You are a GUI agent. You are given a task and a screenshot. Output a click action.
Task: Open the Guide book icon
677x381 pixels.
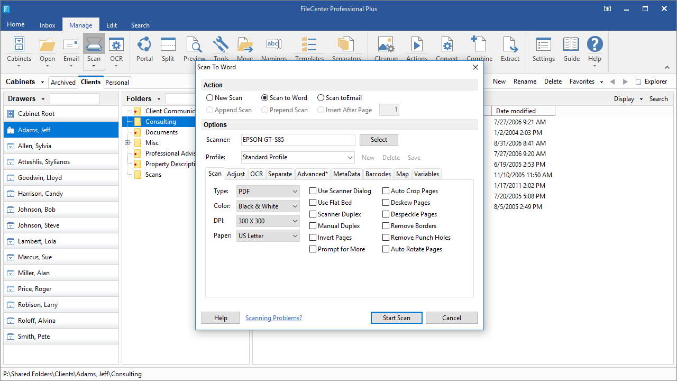tap(571, 49)
